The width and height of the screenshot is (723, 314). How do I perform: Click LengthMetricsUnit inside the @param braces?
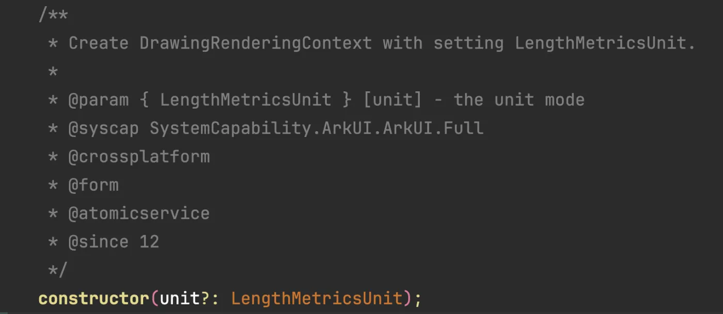(245, 100)
